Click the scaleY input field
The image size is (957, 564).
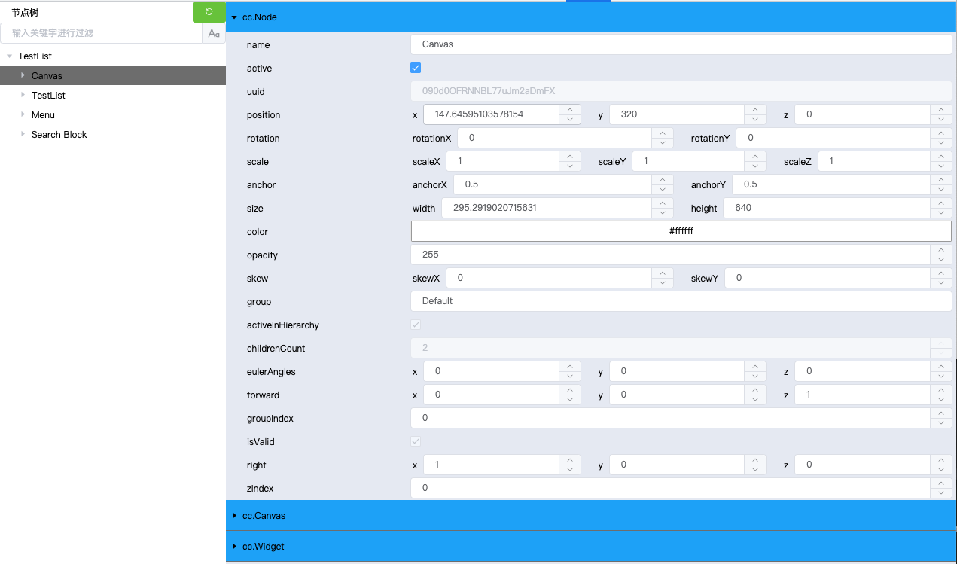pos(689,161)
